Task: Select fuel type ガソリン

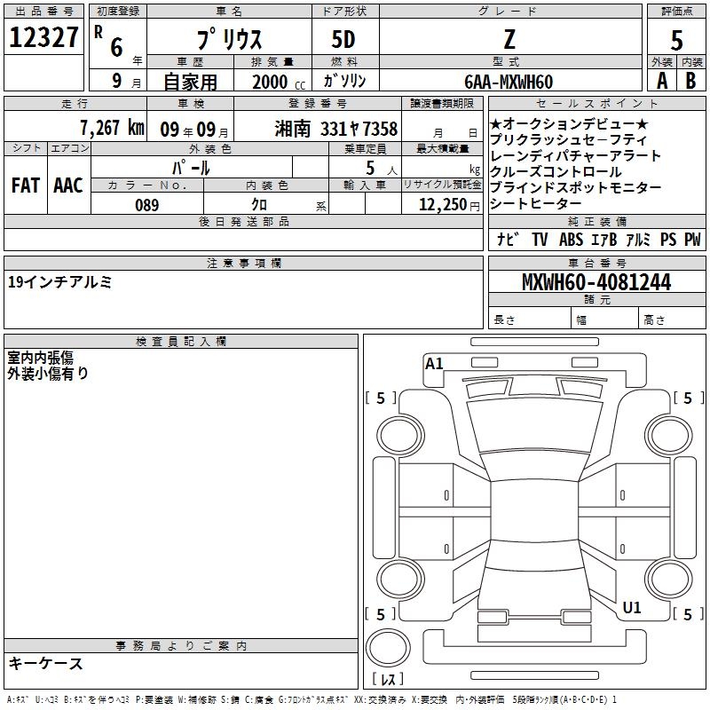Action: click(344, 81)
